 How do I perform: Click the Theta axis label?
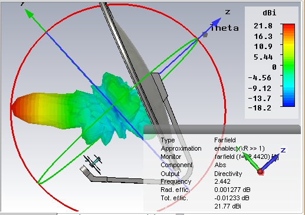point(225,28)
